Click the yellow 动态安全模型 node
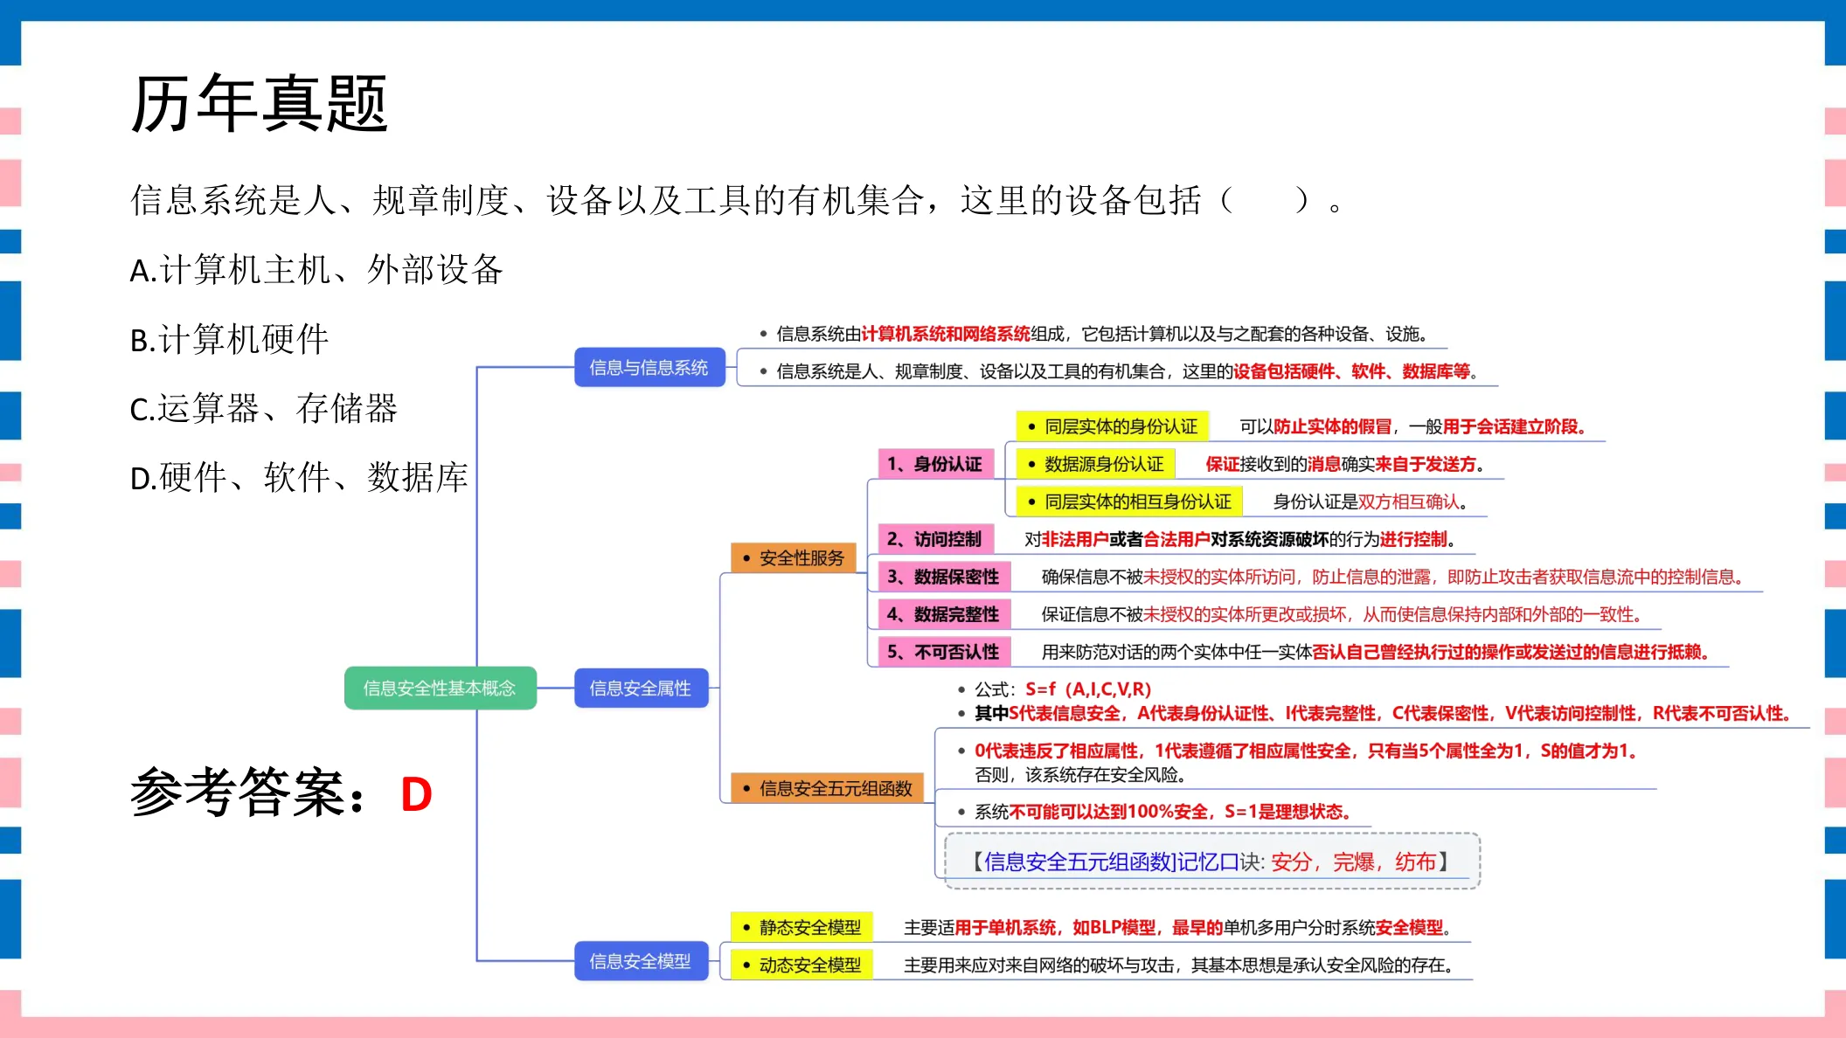 (x=802, y=965)
